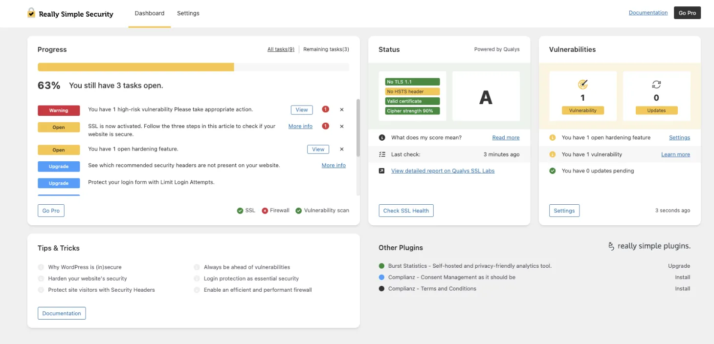Screen dimensions: 714x344
Task: Open Settings link for hardening feature
Action: (x=679, y=138)
